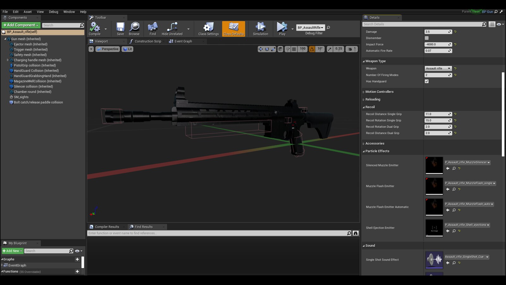The image size is (506, 285).
Task: Enable the Dismember checkbox
Action: point(427,38)
